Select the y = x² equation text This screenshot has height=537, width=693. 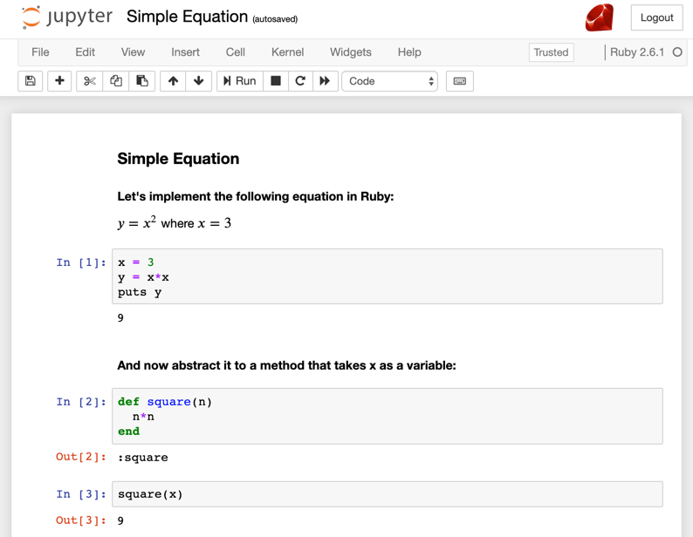coord(175,222)
